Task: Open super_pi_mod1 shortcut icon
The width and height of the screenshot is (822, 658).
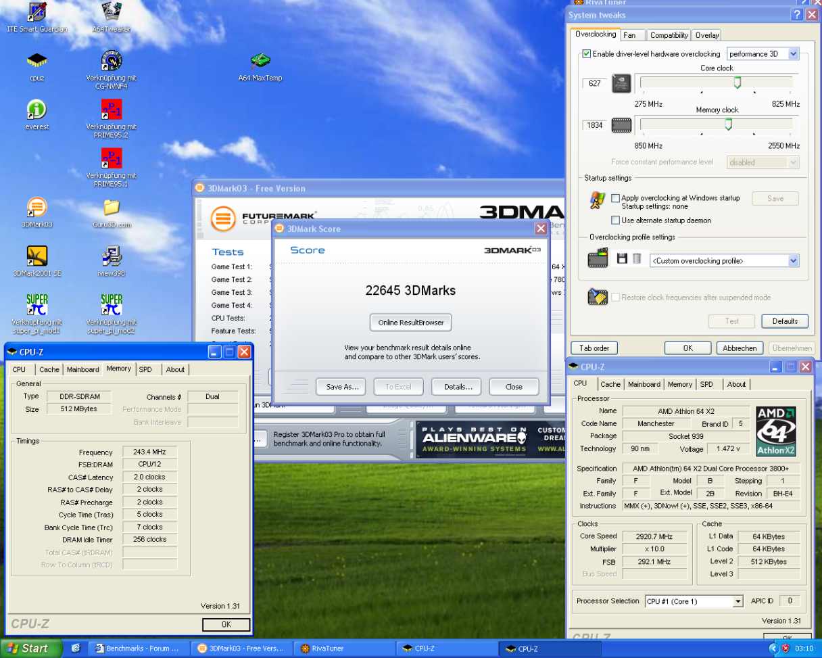Action: [x=37, y=304]
